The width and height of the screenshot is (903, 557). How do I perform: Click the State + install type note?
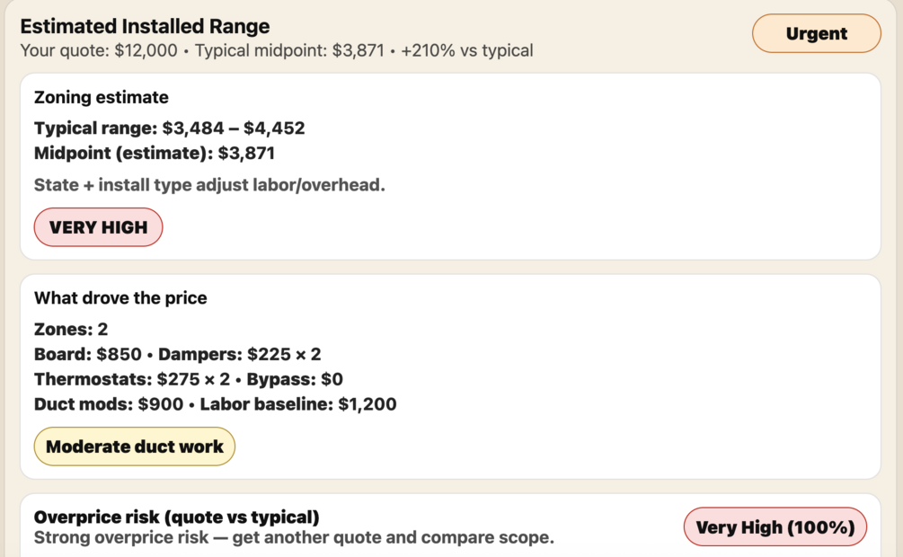click(x=209, y=185)
